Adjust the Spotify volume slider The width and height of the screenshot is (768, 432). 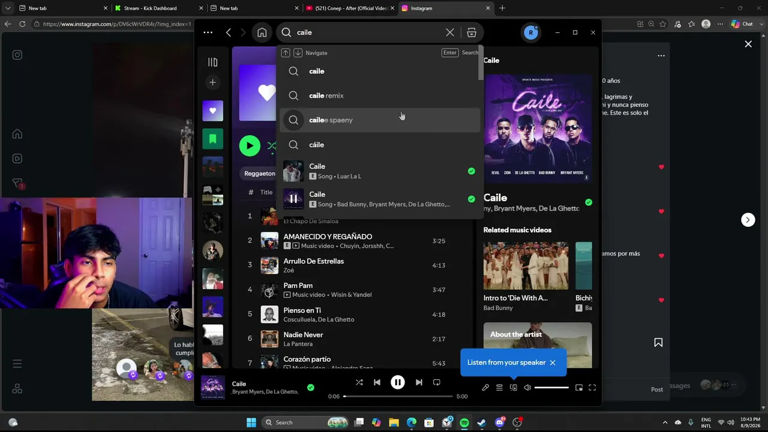[x=551, y=388]
